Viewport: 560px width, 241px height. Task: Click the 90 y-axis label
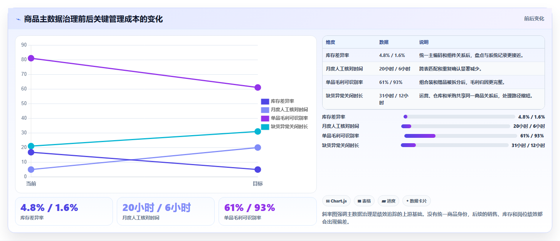point(24,45)
